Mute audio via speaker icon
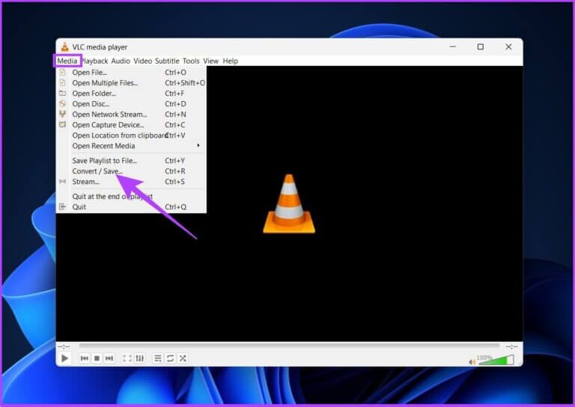The width and height of the screenshot is (575, 407). (472, 362)
